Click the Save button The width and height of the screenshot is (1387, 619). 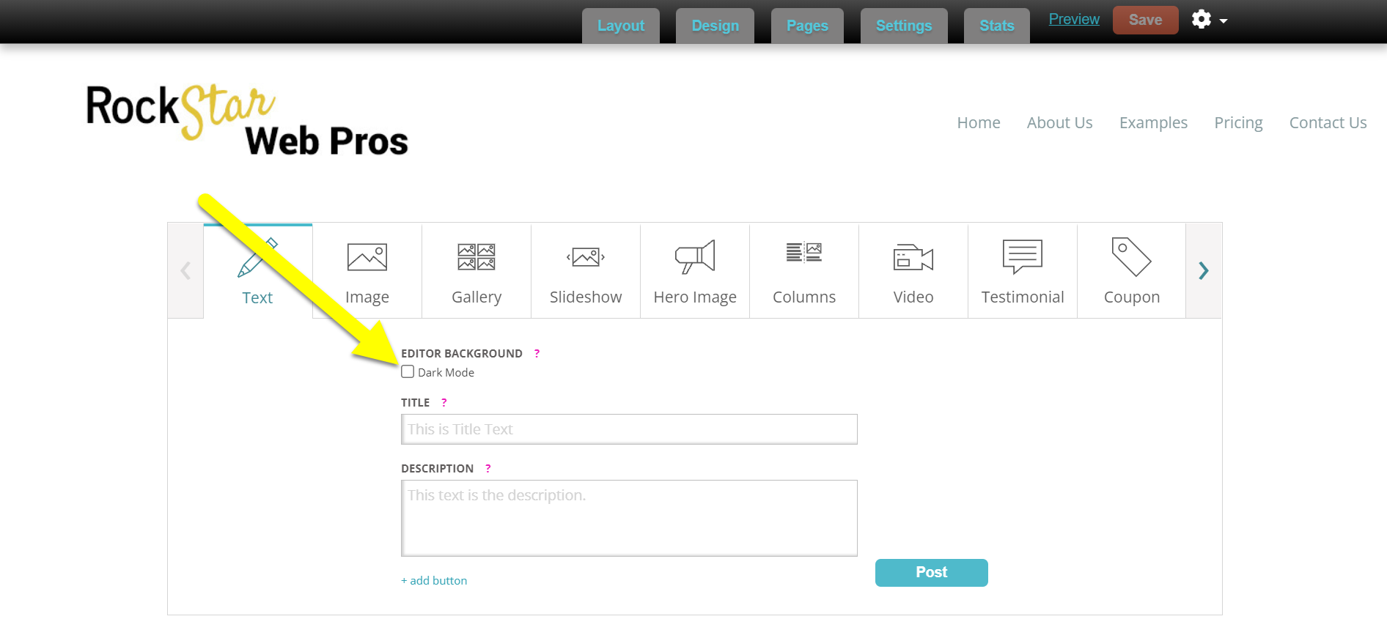coord(1145,20)
